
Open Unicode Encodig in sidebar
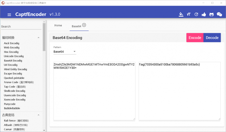(x=14, y=56)
